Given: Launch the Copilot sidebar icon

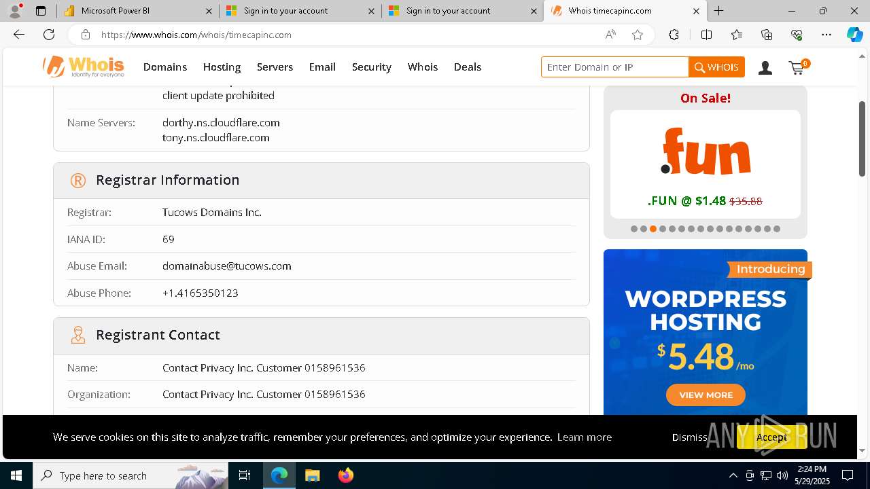Looking at the screenshot, I should 854,35.
